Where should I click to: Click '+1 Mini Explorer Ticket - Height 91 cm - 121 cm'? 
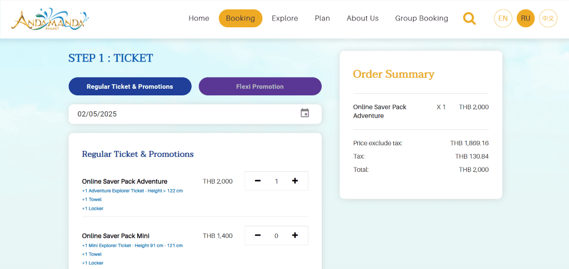132,246
